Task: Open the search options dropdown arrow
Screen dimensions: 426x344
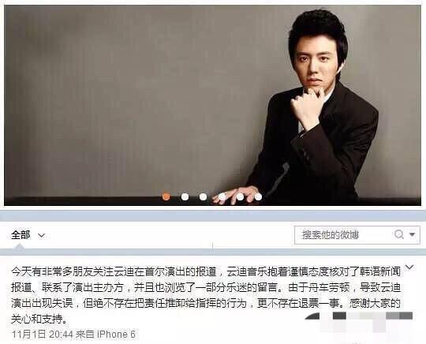Action: (413, 234)
